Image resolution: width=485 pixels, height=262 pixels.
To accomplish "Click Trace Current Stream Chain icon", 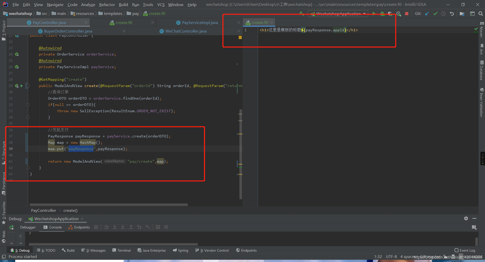I will pyautogui.click(x=166, y=227).
